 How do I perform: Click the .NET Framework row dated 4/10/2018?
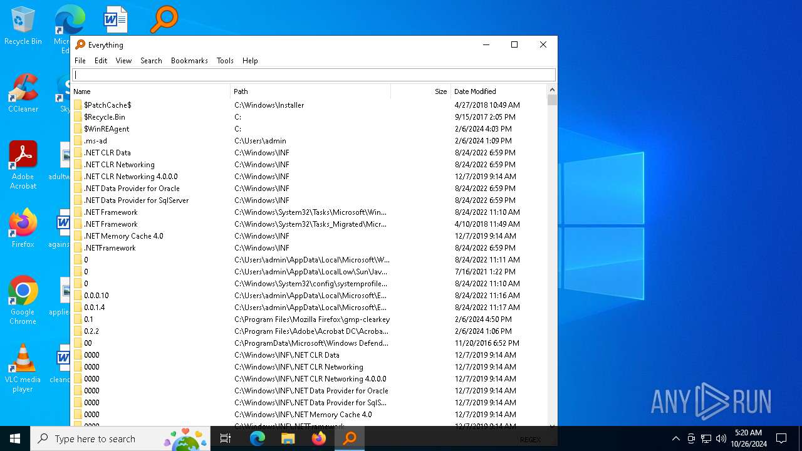click(x=309, y=224)
